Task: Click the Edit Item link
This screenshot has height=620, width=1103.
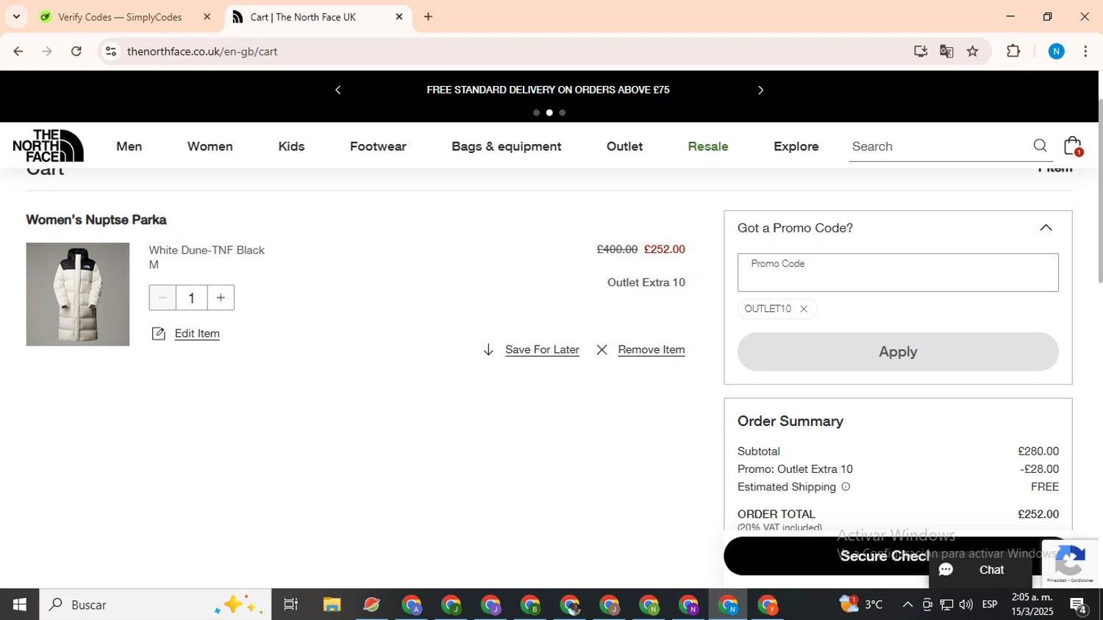Action: pyautogui.click(x=197, y=334)
